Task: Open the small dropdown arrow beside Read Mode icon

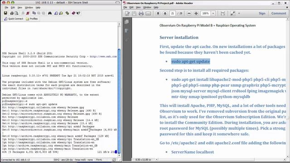Action: [x=239, y=13]
